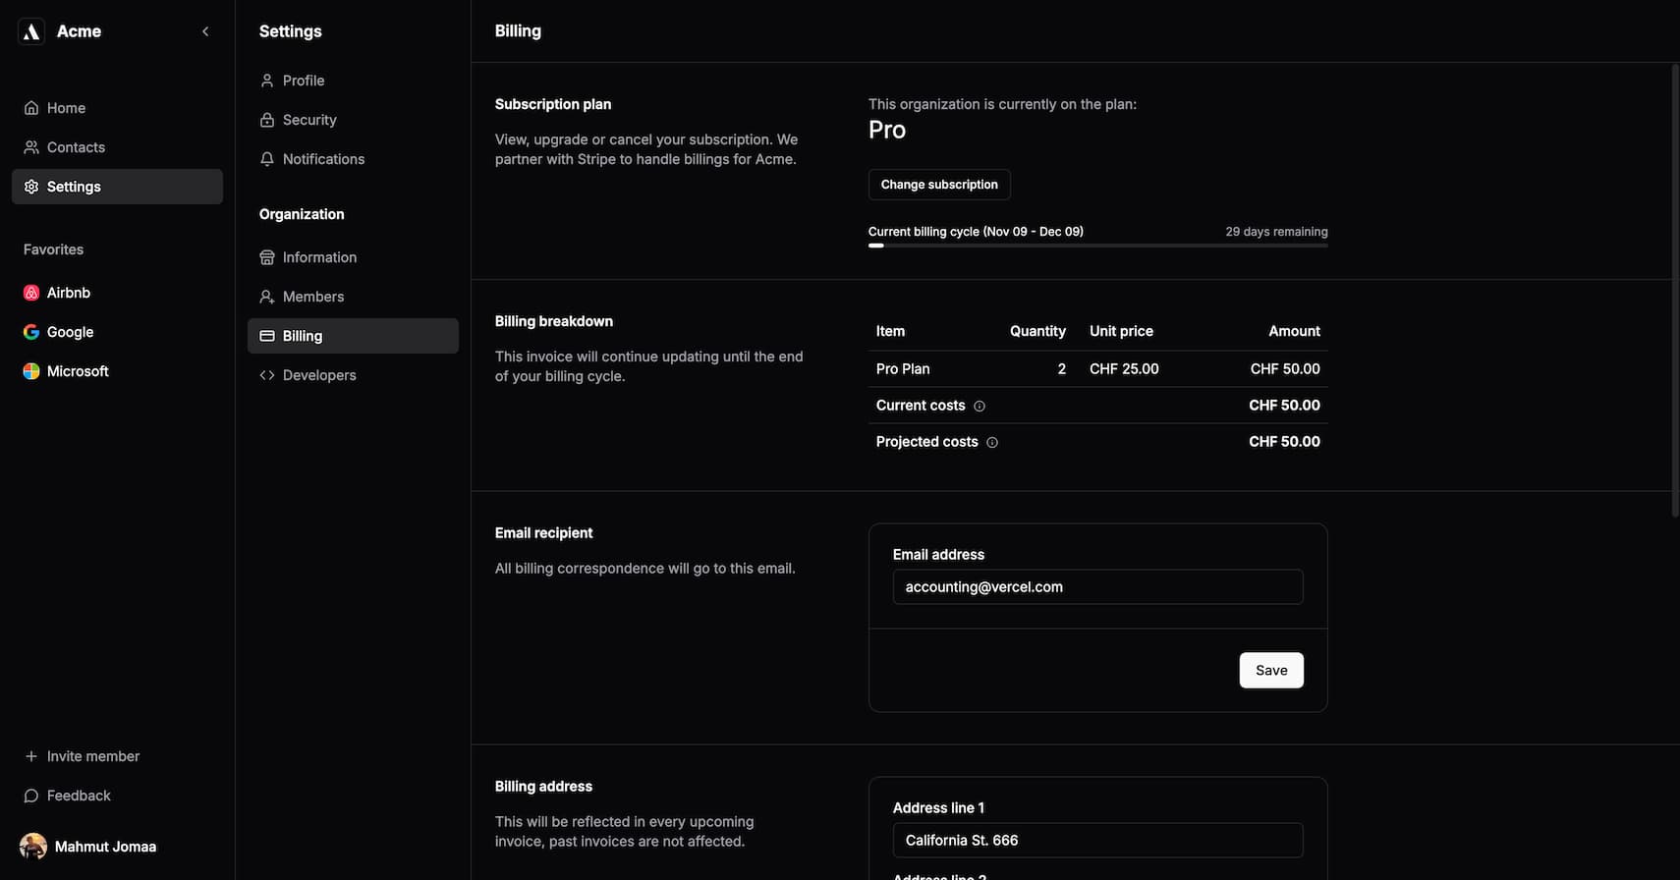Click the Notifications bell icon
1680x880 pixels.
click(267, 159)
